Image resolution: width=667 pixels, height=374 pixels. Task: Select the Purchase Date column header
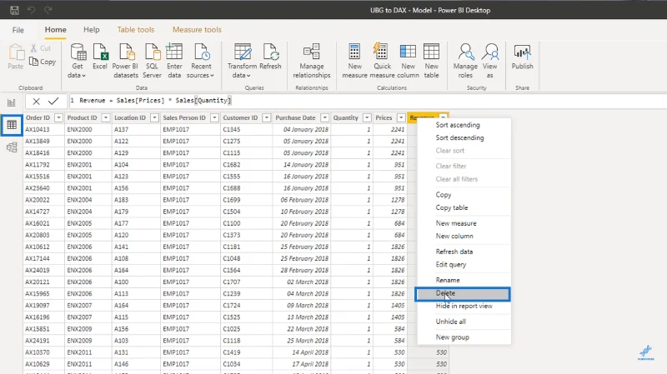[295, 117]
